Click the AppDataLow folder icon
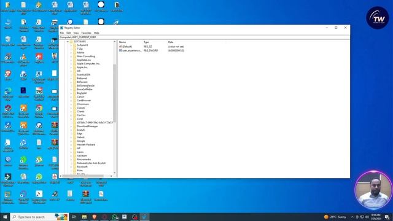 (x=74, y=60)
